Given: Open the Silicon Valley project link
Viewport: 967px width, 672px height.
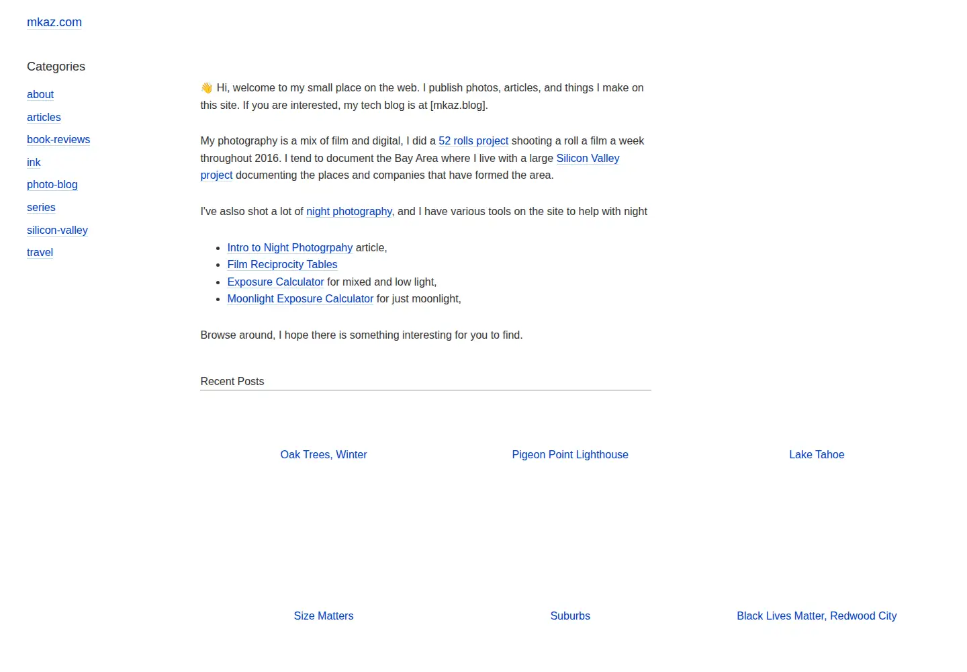Looking at the screenshot, I should click(588, 159).
